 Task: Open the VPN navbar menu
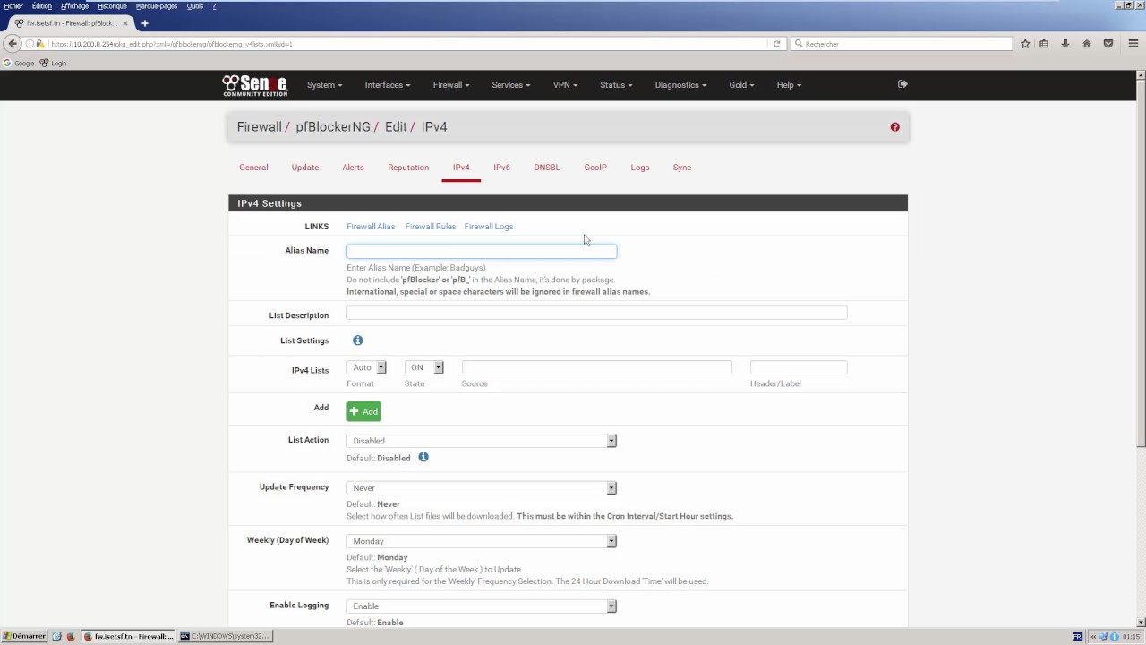pyautogui.click(x=565, y=85)
